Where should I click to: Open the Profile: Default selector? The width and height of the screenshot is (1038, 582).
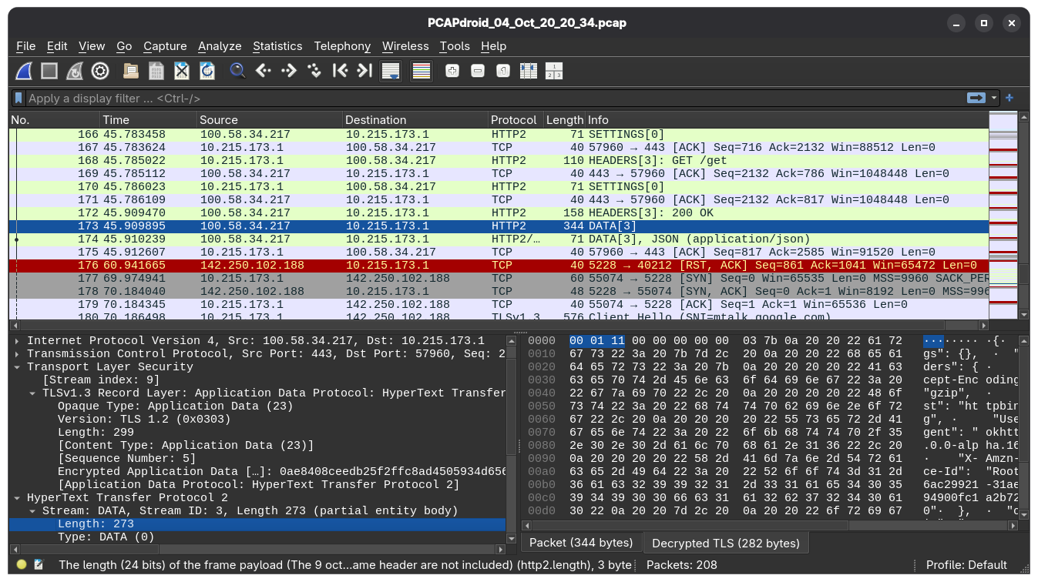click(966, 564)
